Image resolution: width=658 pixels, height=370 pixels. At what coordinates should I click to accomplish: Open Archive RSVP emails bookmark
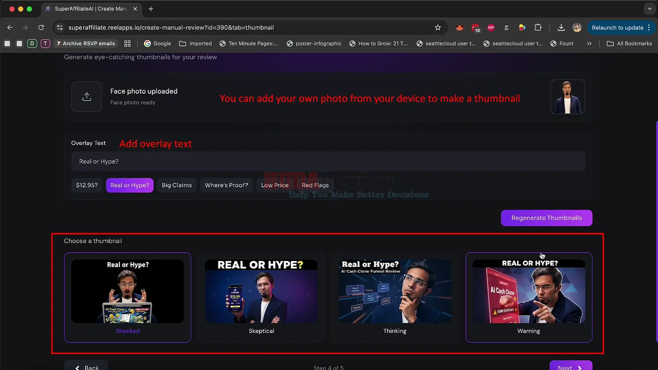tap(85, 44)
